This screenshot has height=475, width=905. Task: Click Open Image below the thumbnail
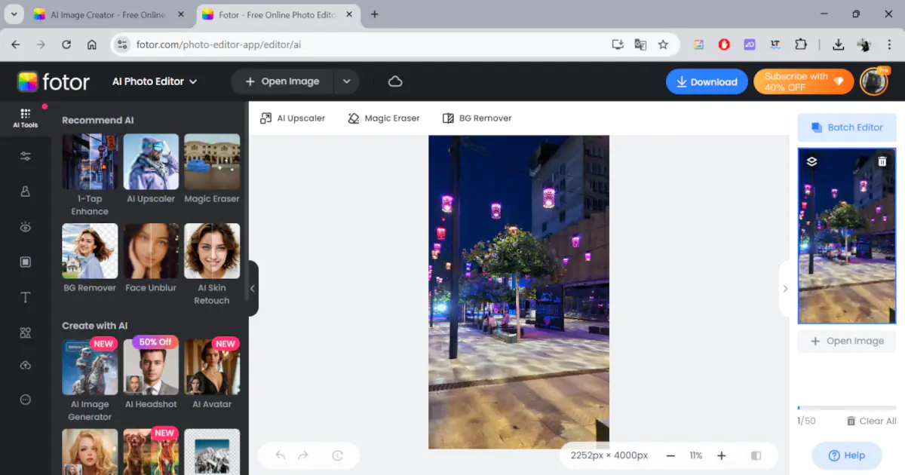coord(847,341)
